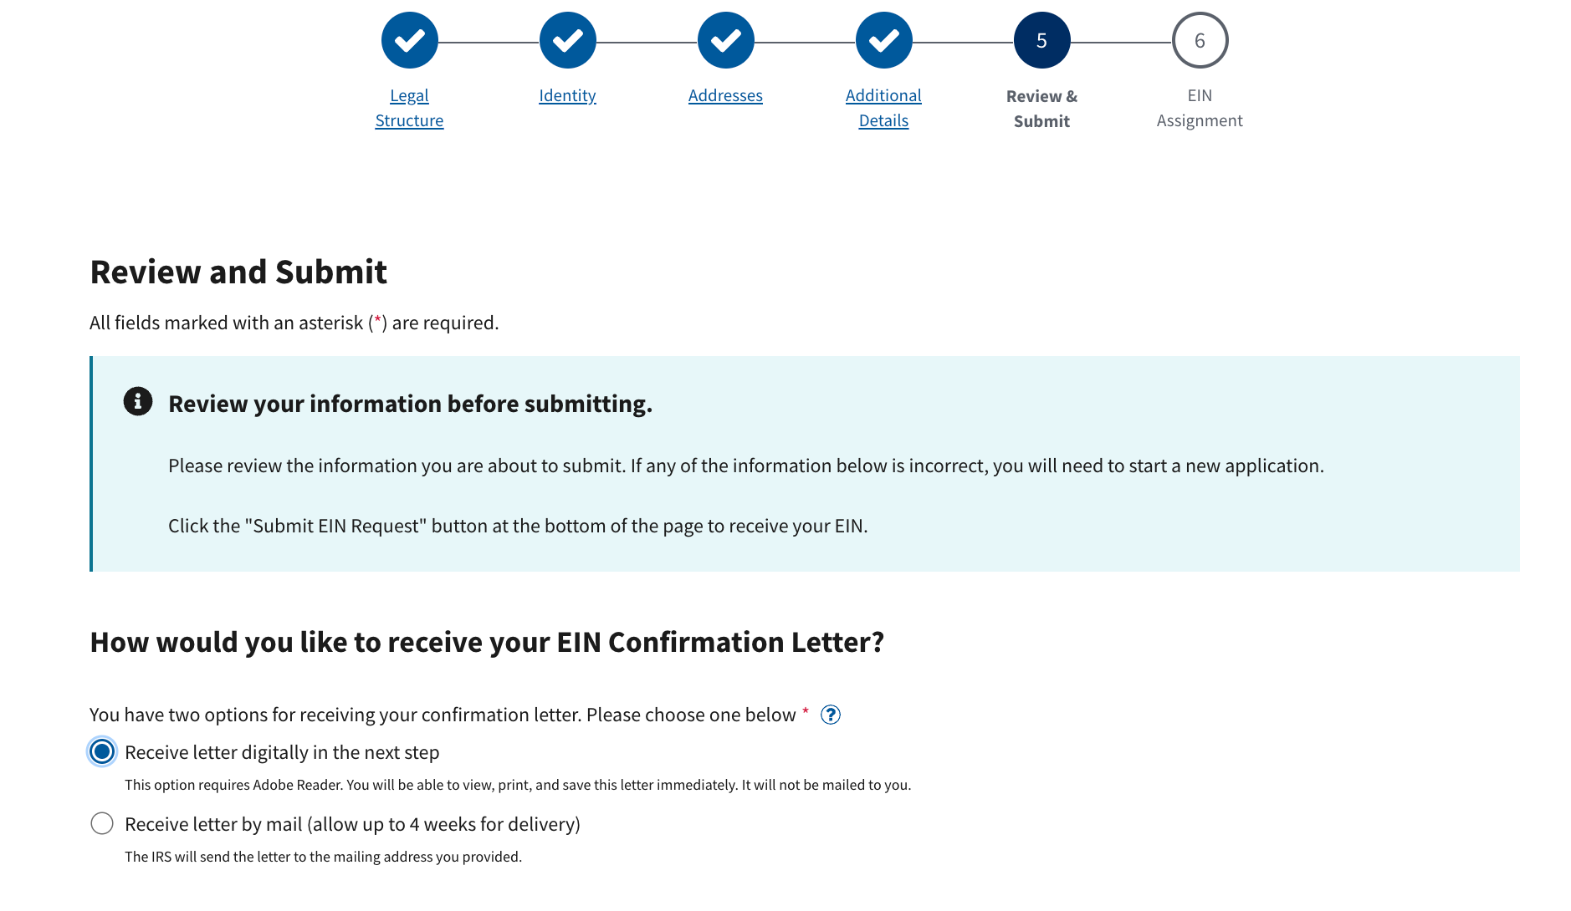Choose the receive letter by mail radio button

(102, 823)
